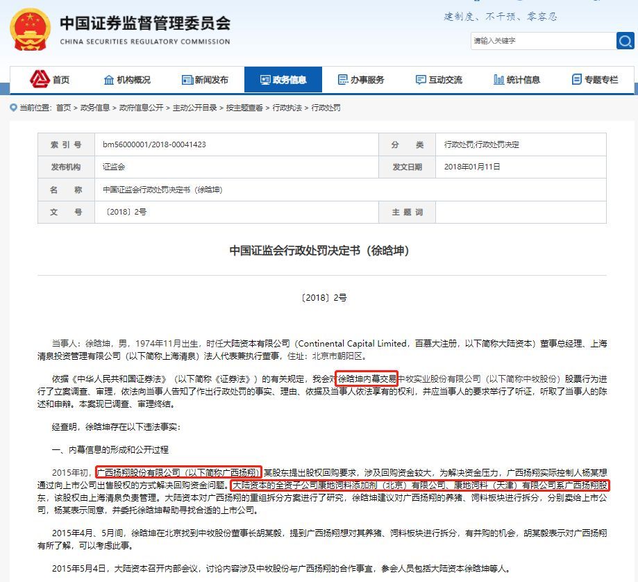Click the document icon for 办事服务
This screenshot has width=638, height=582.
343,80
